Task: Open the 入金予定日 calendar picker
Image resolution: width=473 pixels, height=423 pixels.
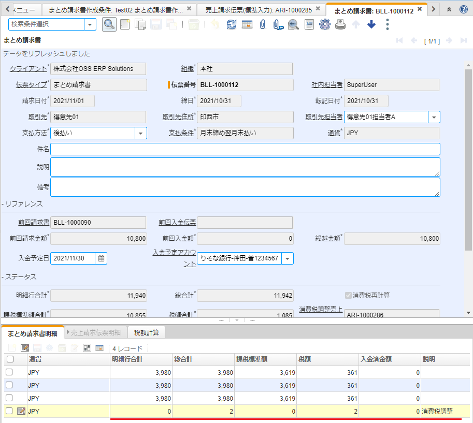Action: coord(101,258)
